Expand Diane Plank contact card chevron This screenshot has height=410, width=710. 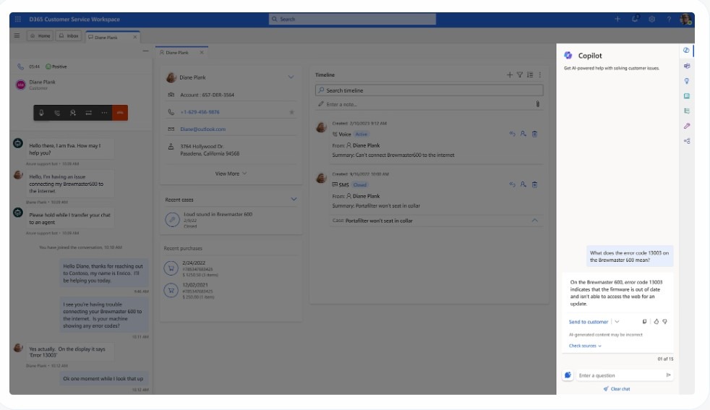click(x=291, y=77)
